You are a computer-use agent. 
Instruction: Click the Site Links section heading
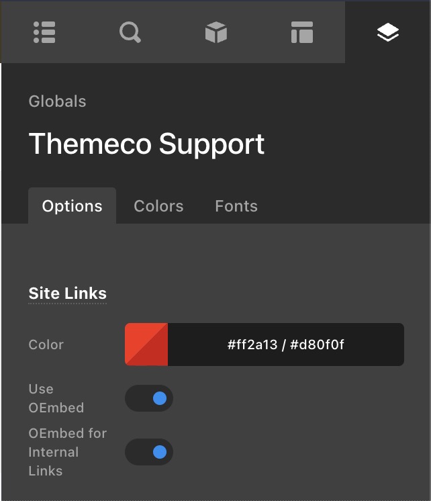point(67,293)
